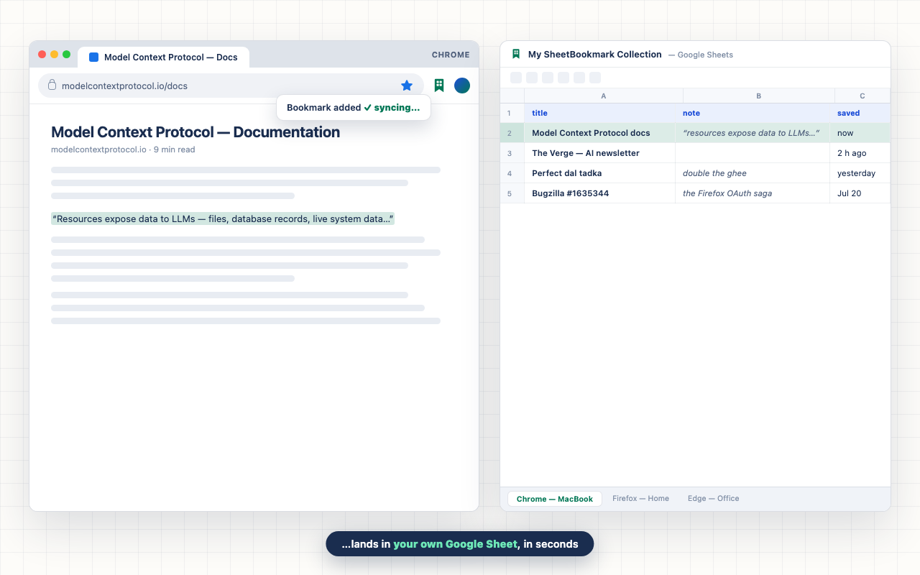Click the padlock icon in the address bar
This screenshot has height=575, width=920.
tap(52, 85)
